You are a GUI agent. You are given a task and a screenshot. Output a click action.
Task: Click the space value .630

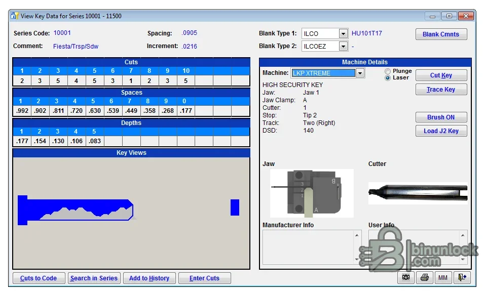94,111
